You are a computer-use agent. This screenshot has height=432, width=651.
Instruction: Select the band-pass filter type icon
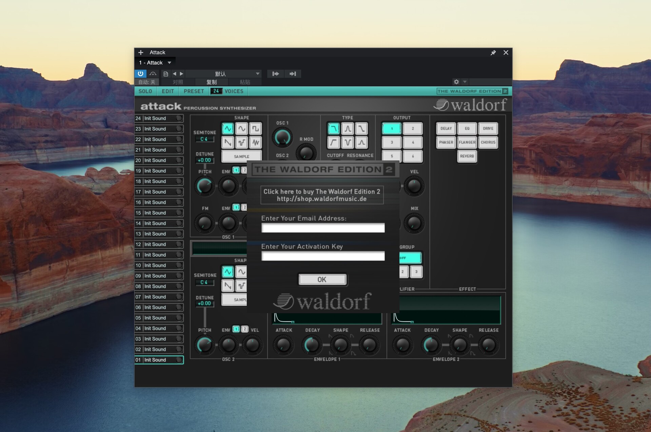click(348, 129)
